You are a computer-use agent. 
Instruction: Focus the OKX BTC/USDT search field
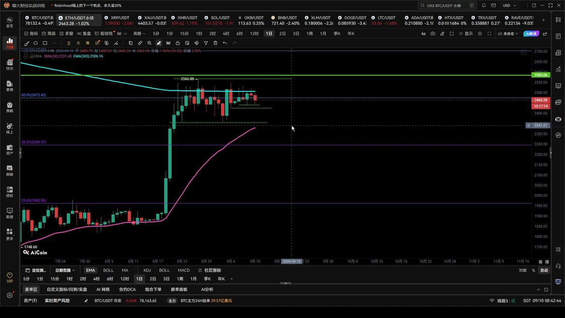point(447,6)
